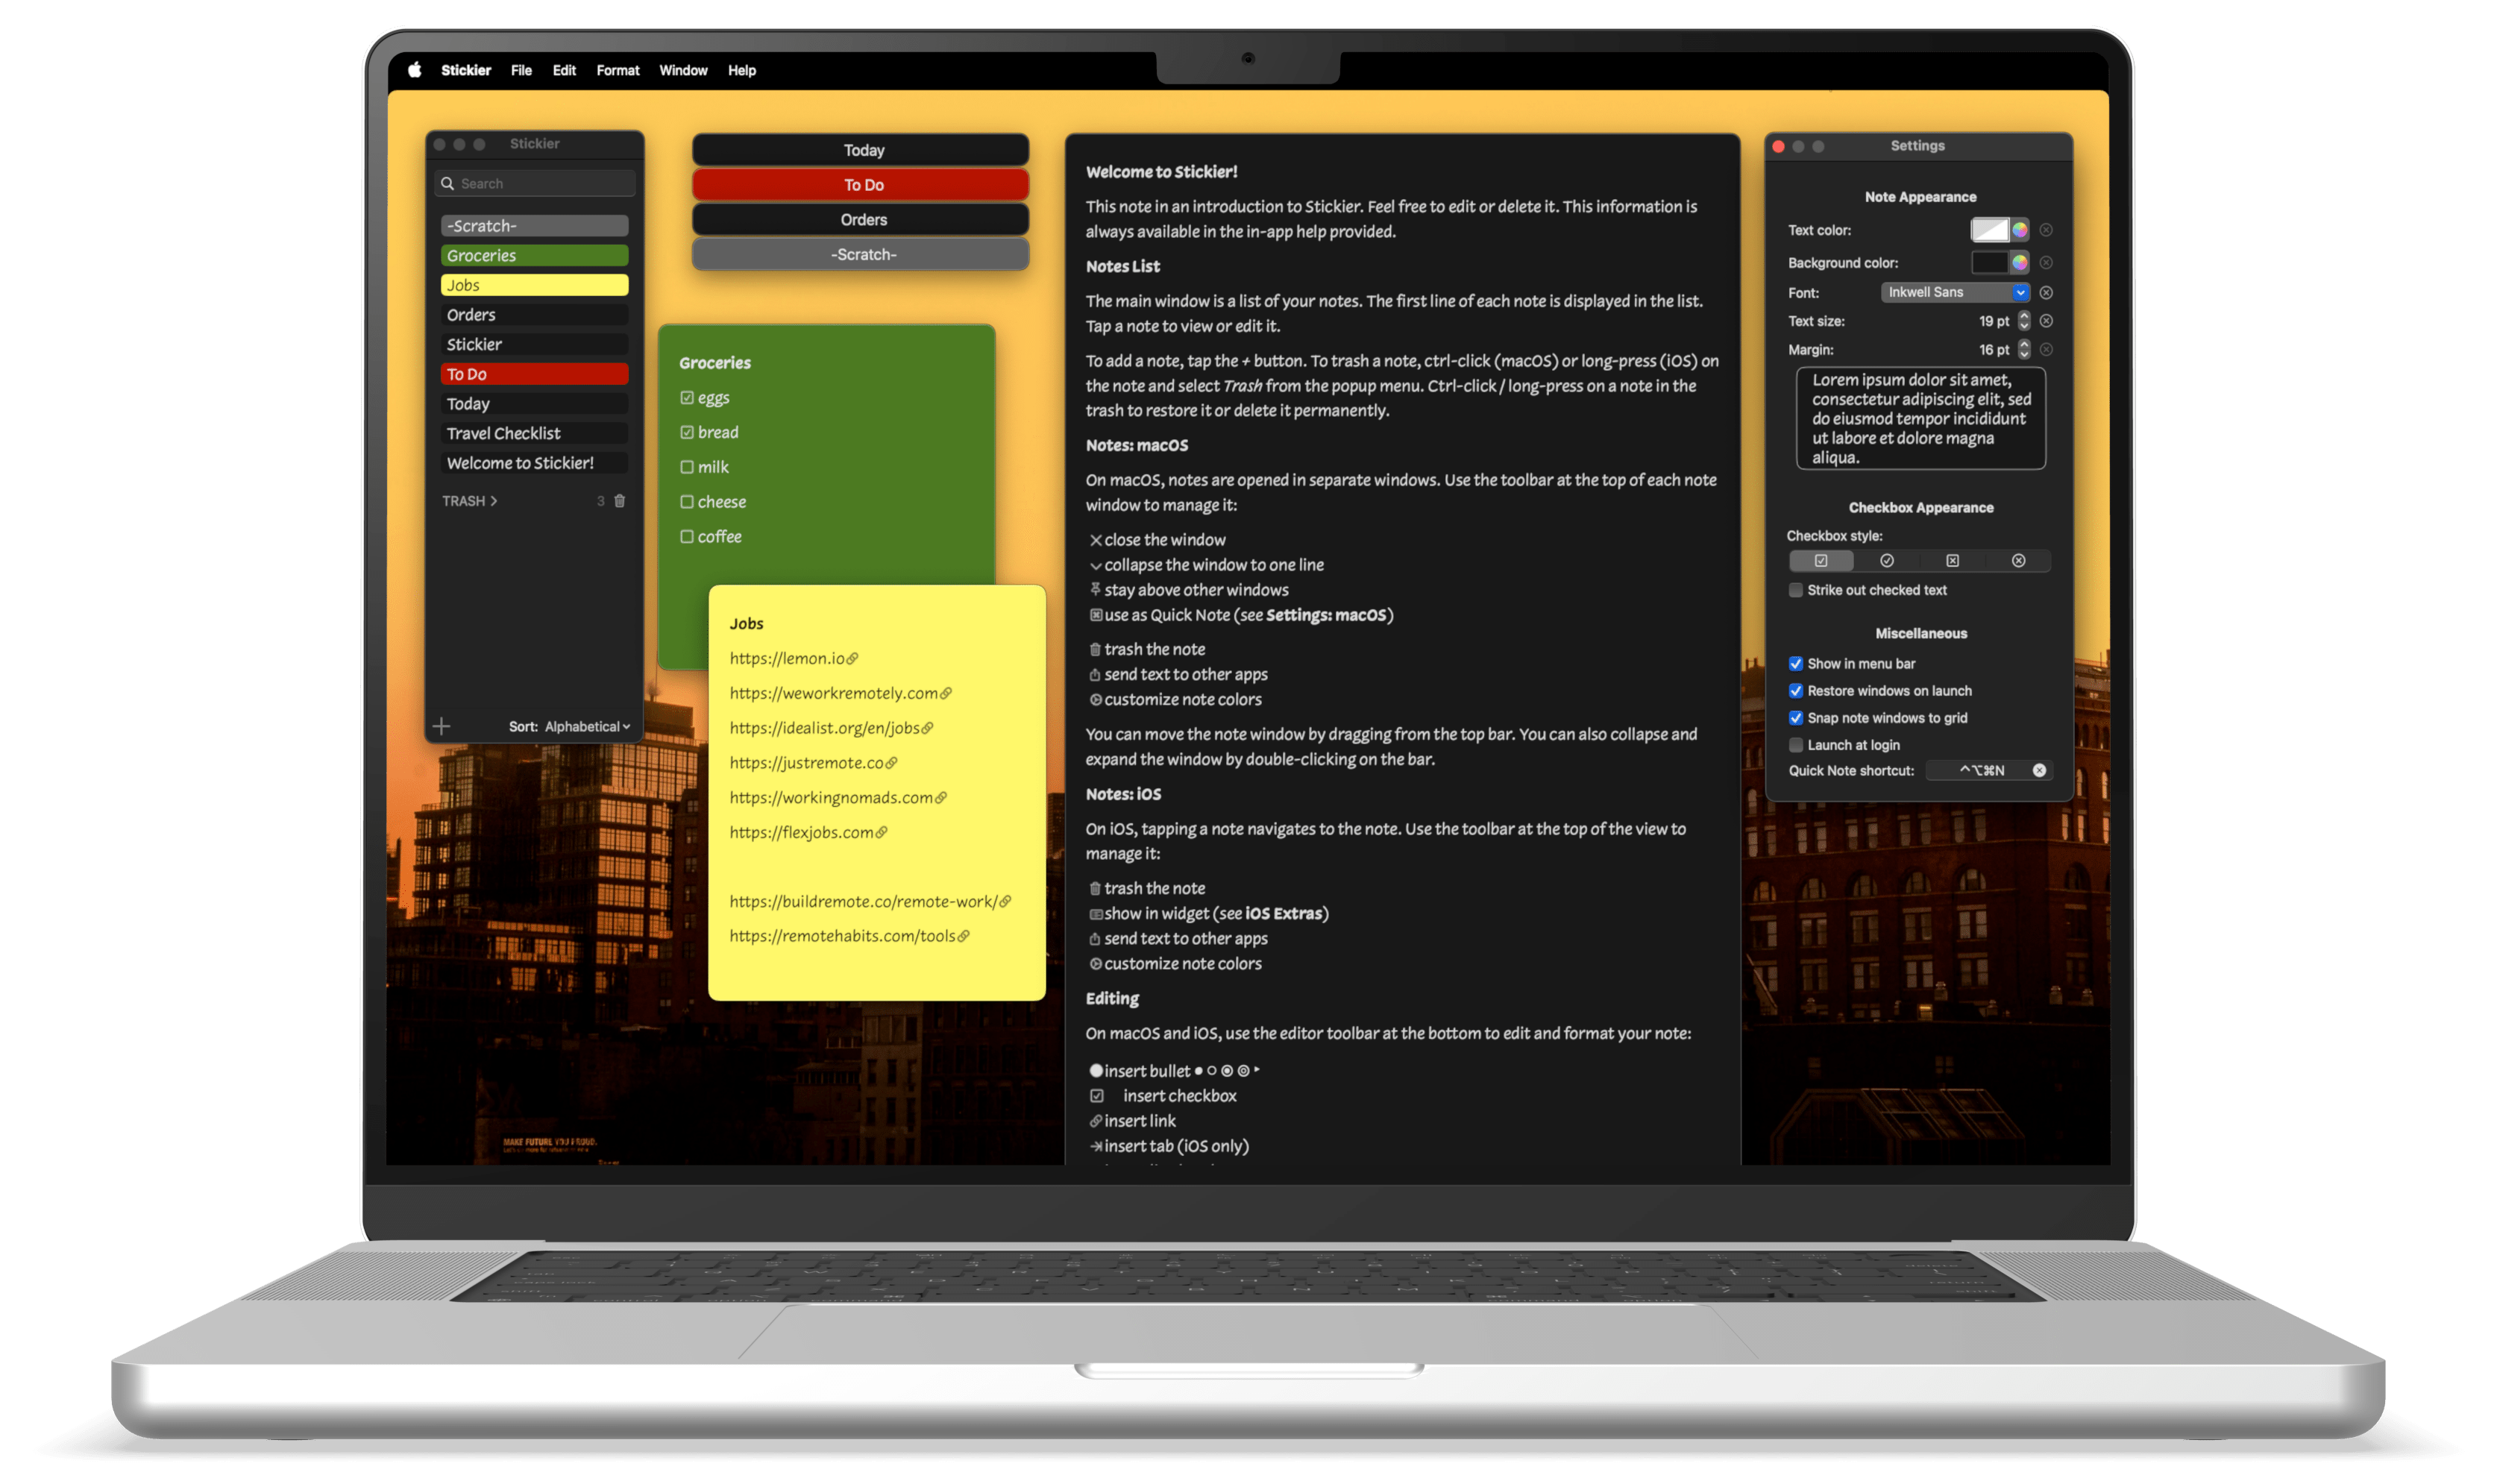
Task: Select Stickier in the notes list
Action: point(534,344)
